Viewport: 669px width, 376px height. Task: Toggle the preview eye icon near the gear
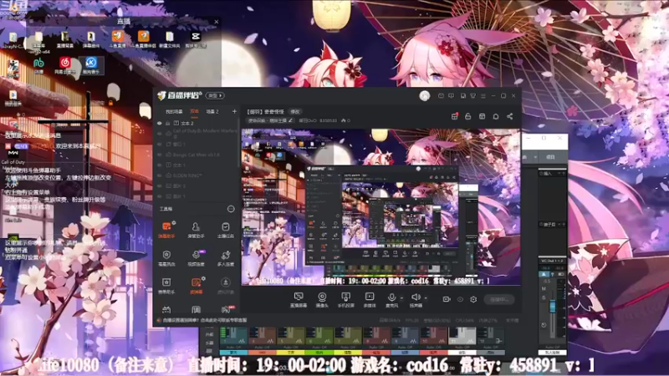[x=460, y=299]
